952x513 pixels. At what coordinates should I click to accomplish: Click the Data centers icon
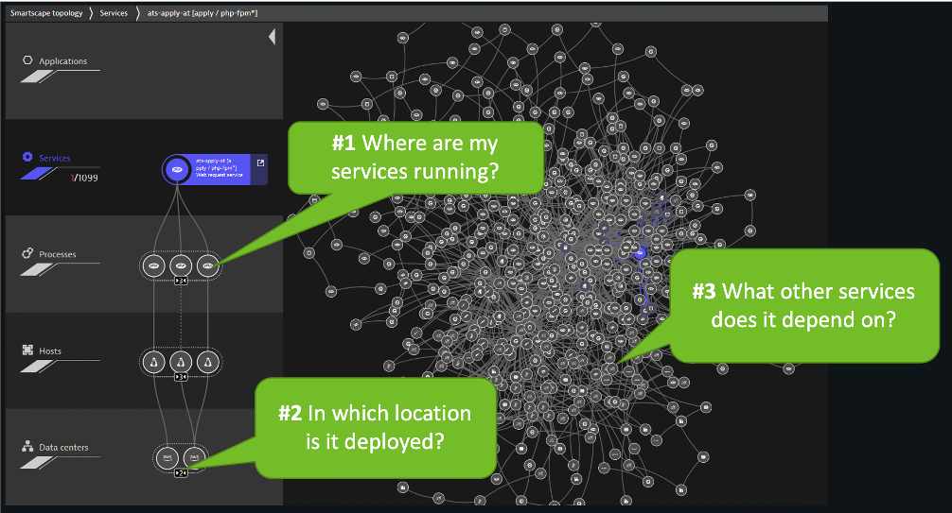coord(27,447)
